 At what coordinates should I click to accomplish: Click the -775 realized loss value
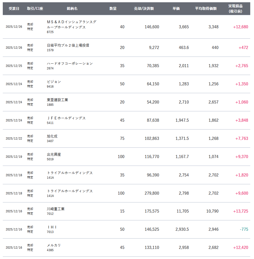(244, 229)
